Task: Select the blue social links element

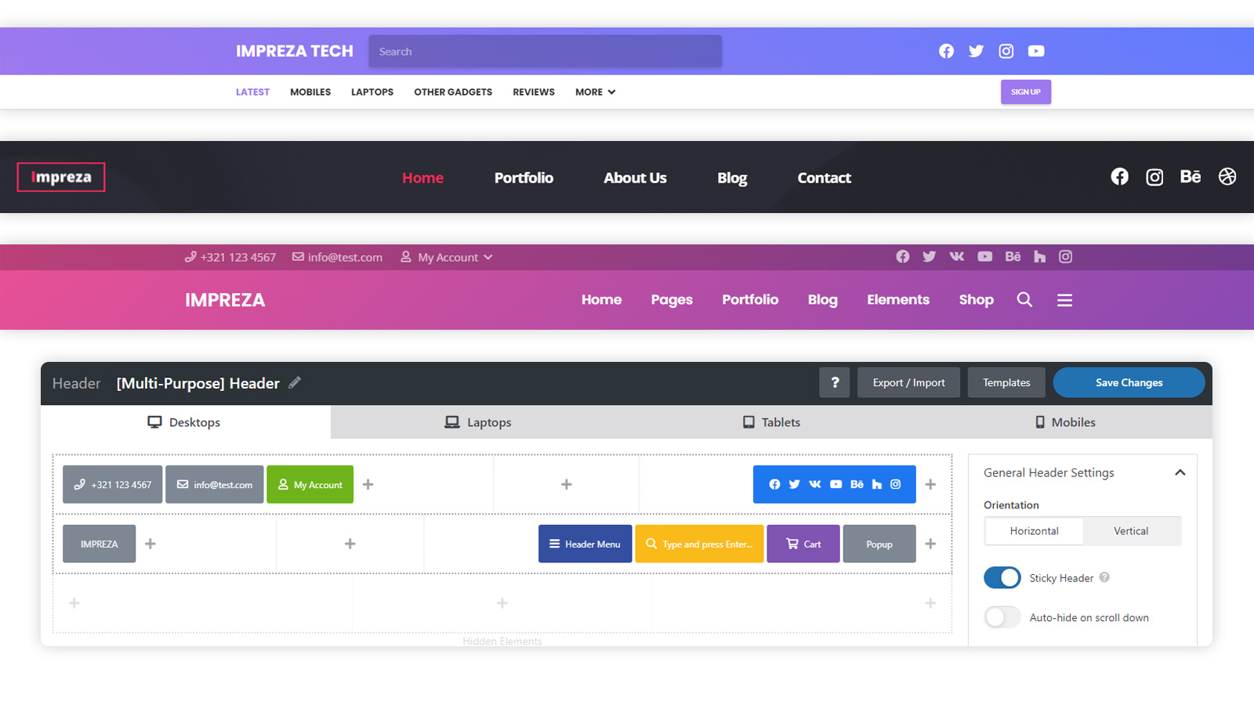Action: [835, 485]
